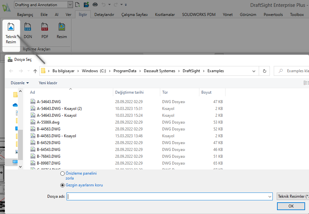Expand the Dosya adı combo box arrow
Image resolution: width=309 pixels, height=214 pixels.
pos(270,196)
